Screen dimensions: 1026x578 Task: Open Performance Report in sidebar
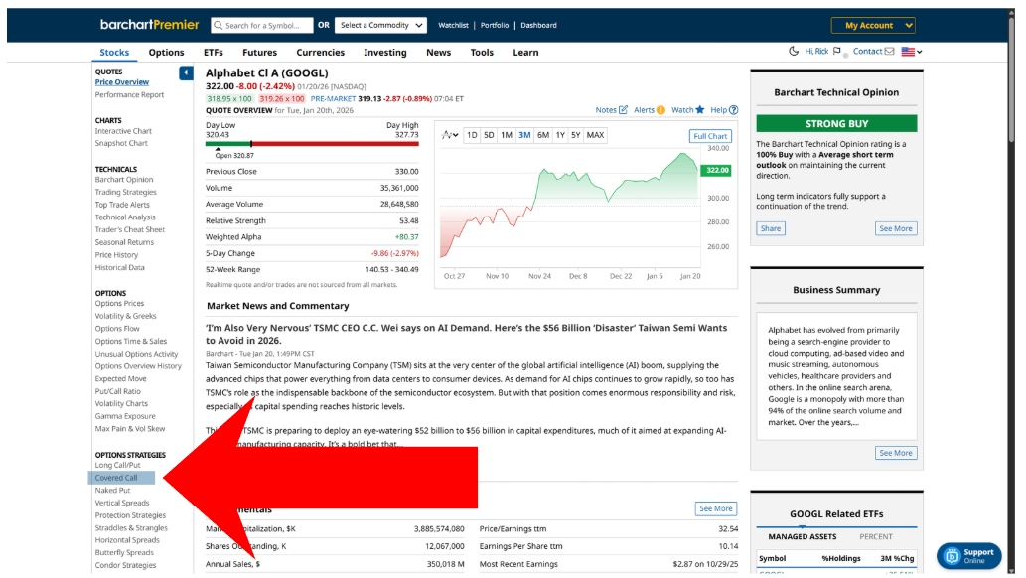pyautogui.click(x=129, y=95)
